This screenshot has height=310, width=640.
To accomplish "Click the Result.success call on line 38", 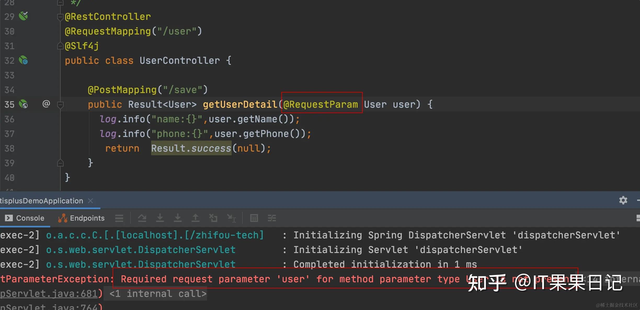I will coord(191,148).
